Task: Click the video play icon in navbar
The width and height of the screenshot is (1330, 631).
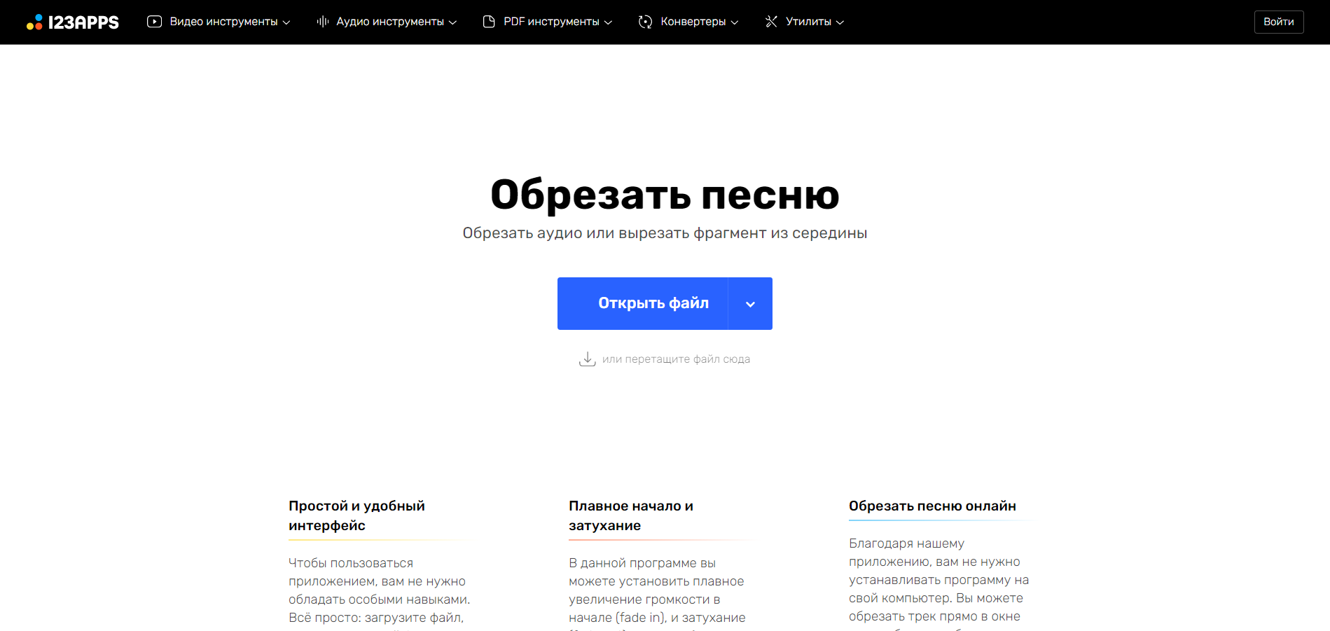Action: 154,22
